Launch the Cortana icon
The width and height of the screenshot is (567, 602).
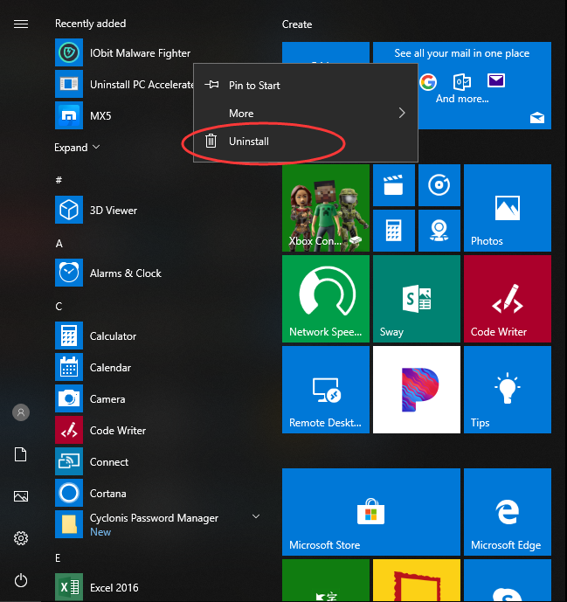tap(69, 493)
